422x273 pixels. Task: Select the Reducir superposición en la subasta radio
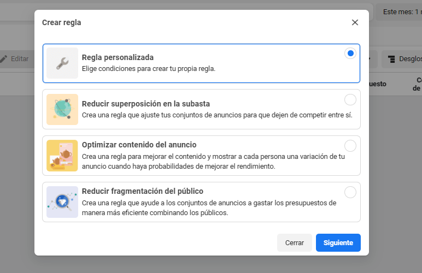pyautogui.click(x=350, y=100)
